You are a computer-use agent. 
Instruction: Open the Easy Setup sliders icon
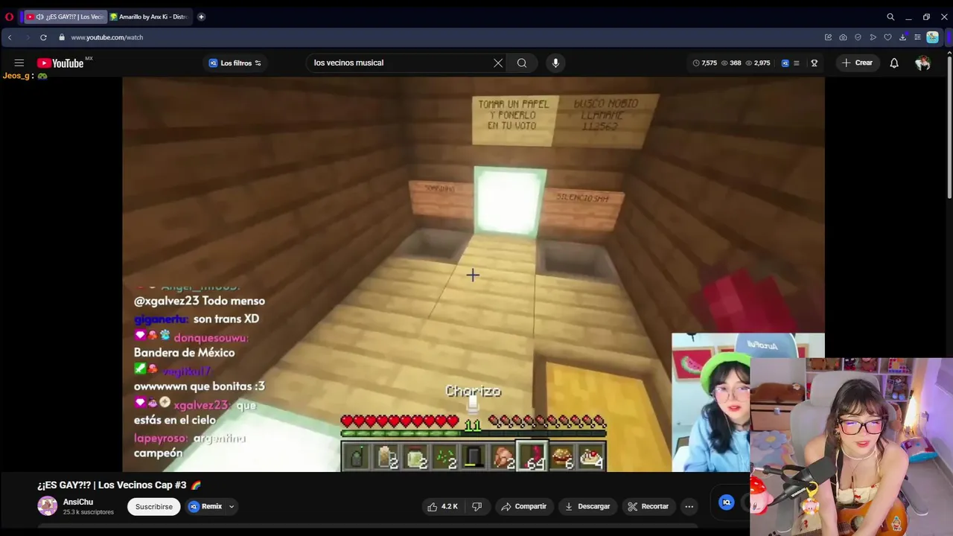pyautogui.click(x=917, y=37)
